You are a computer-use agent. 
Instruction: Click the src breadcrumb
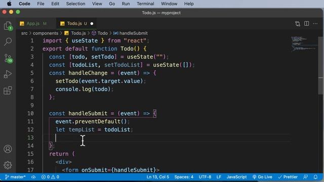24,33
